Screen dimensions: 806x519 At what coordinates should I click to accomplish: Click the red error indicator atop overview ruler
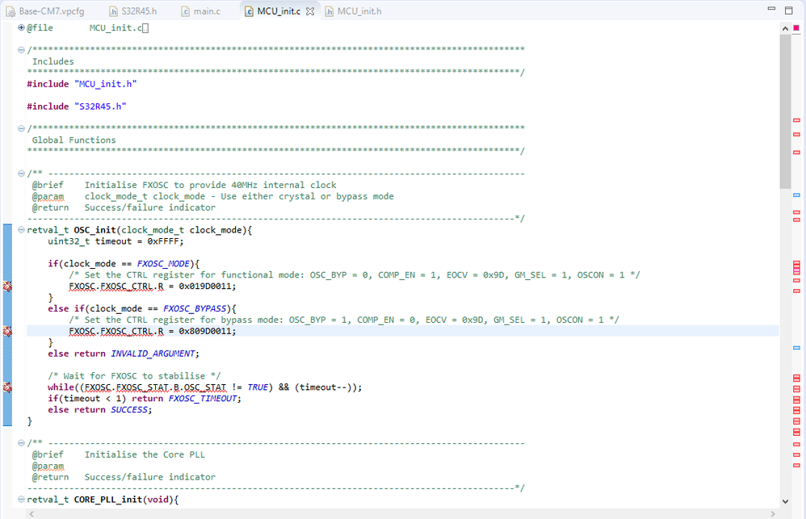pos(796,27)
